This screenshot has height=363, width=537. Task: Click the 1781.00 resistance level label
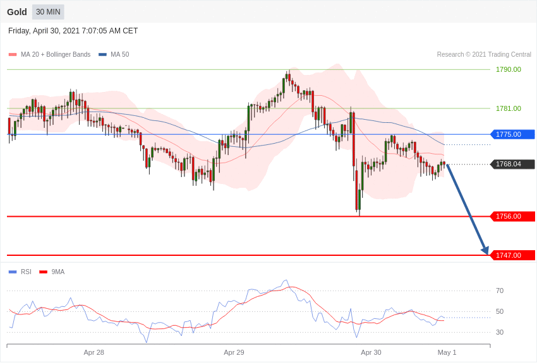click(509, 108)
